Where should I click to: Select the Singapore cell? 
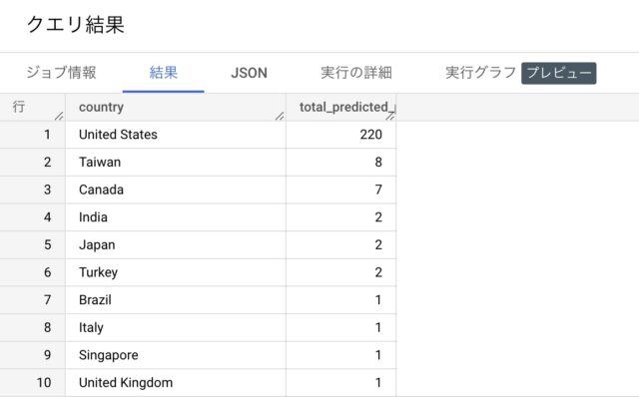click(x=176, y=355)
